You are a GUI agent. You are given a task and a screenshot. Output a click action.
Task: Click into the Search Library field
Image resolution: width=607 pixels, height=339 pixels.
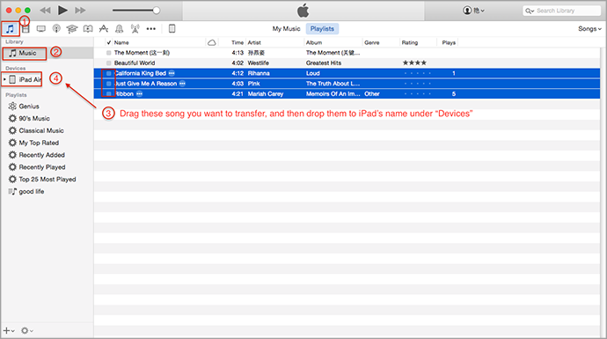point(561,11)
